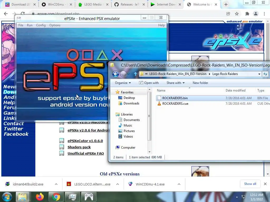Click Lego Rock Raiders breadcrumb in address bar
270x202 pixels.
225,74
